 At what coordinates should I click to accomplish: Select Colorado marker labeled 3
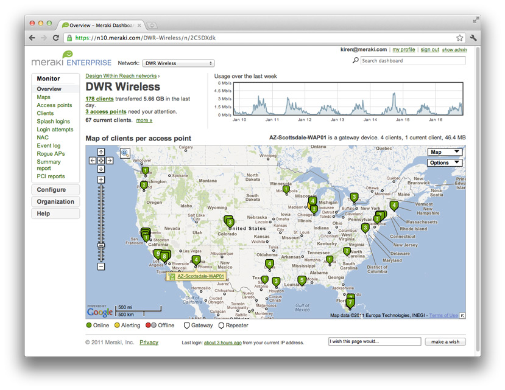pos(230,222)
